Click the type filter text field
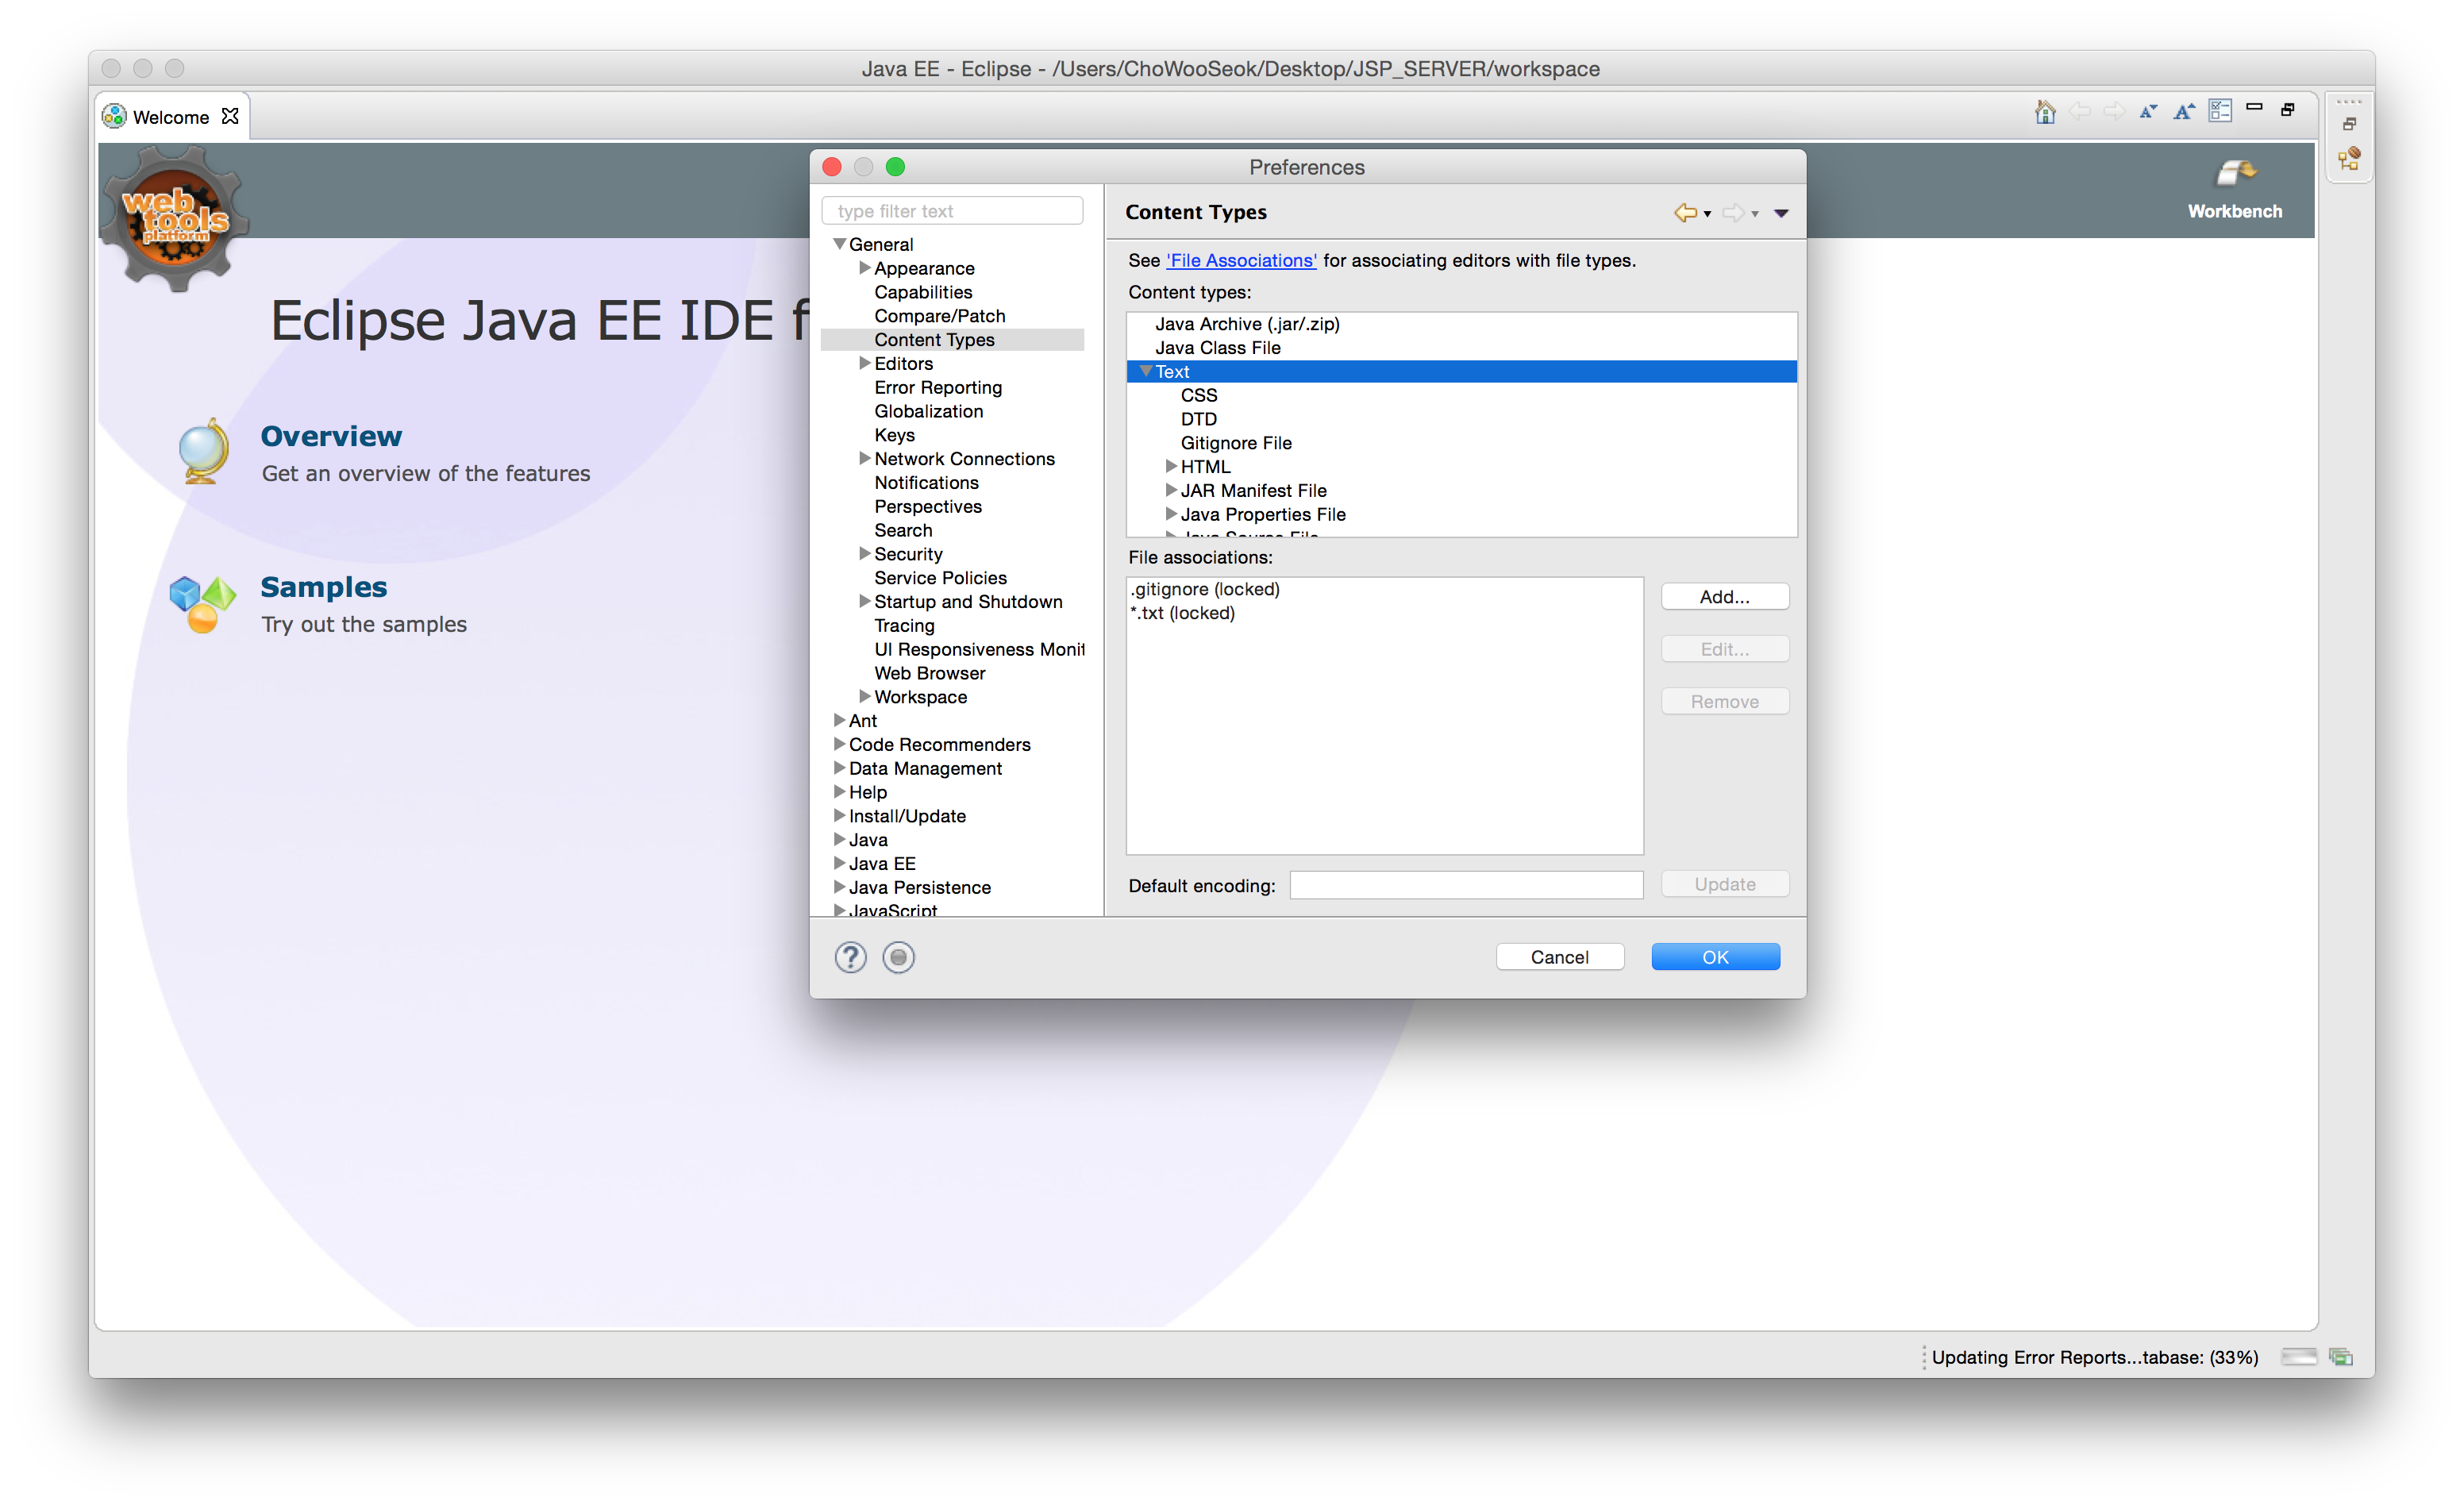The image size is (2464, 1505). pos(952,211)
